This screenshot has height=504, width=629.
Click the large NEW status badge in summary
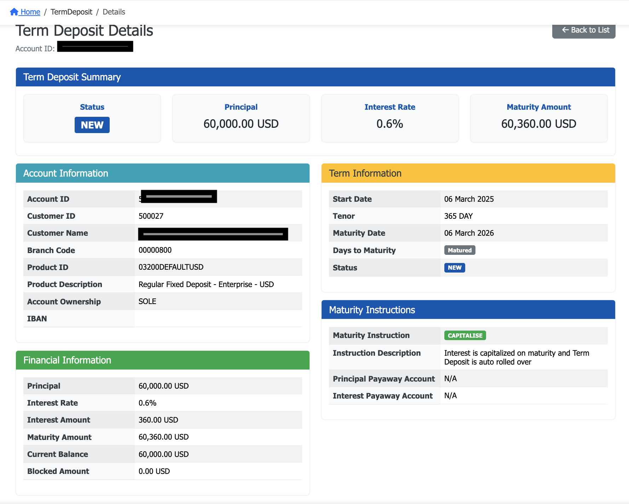coord(92,125)
